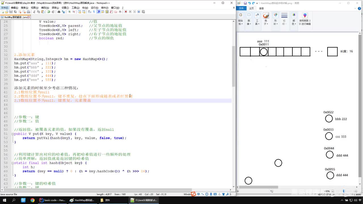Switch to the 查看 tab in Paint
The height and width of the screenshot is (204, 363).
pyautogui.click(x=261, y=8)
